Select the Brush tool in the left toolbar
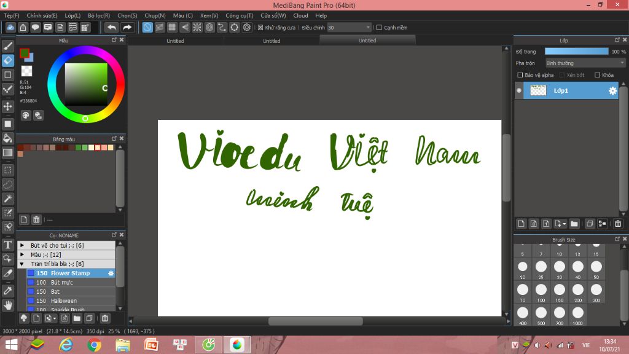 click(x=7, y=46)
